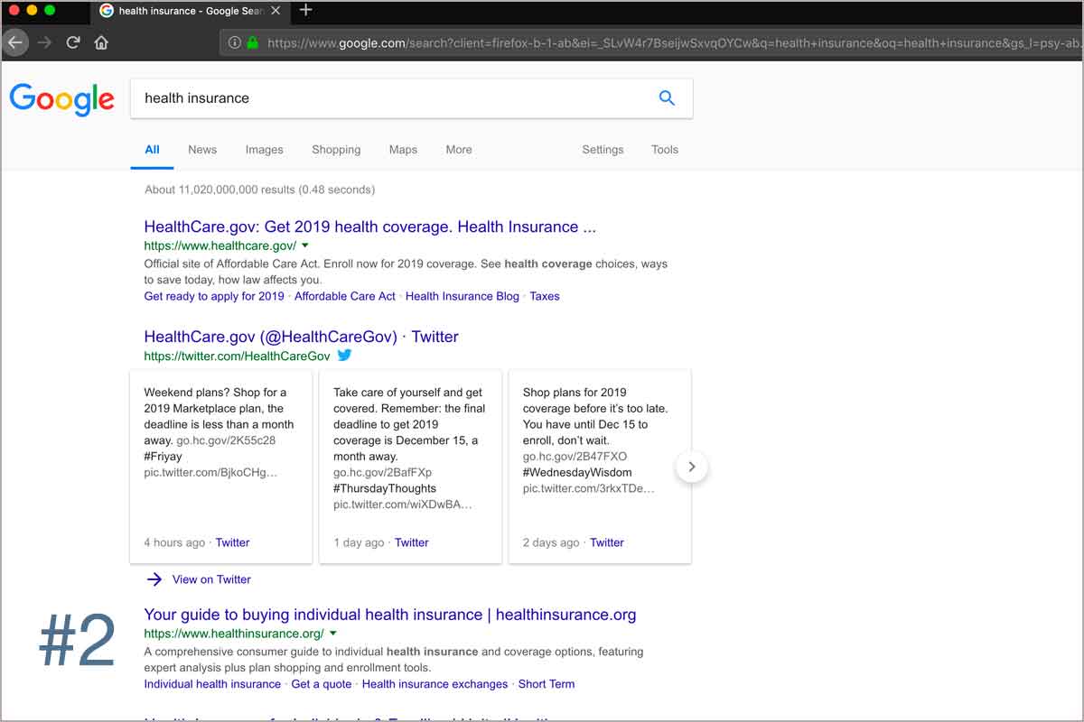Go to the browser home page icon
Viewport: 1084px width, 722px height.
[x=101, y=42]
